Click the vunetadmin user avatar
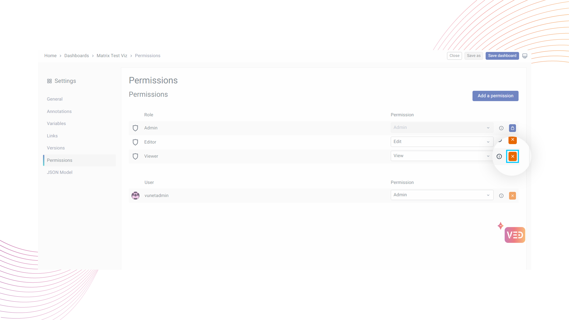The width and height of the screenshot is (569, 320). (x=135, y=196)
